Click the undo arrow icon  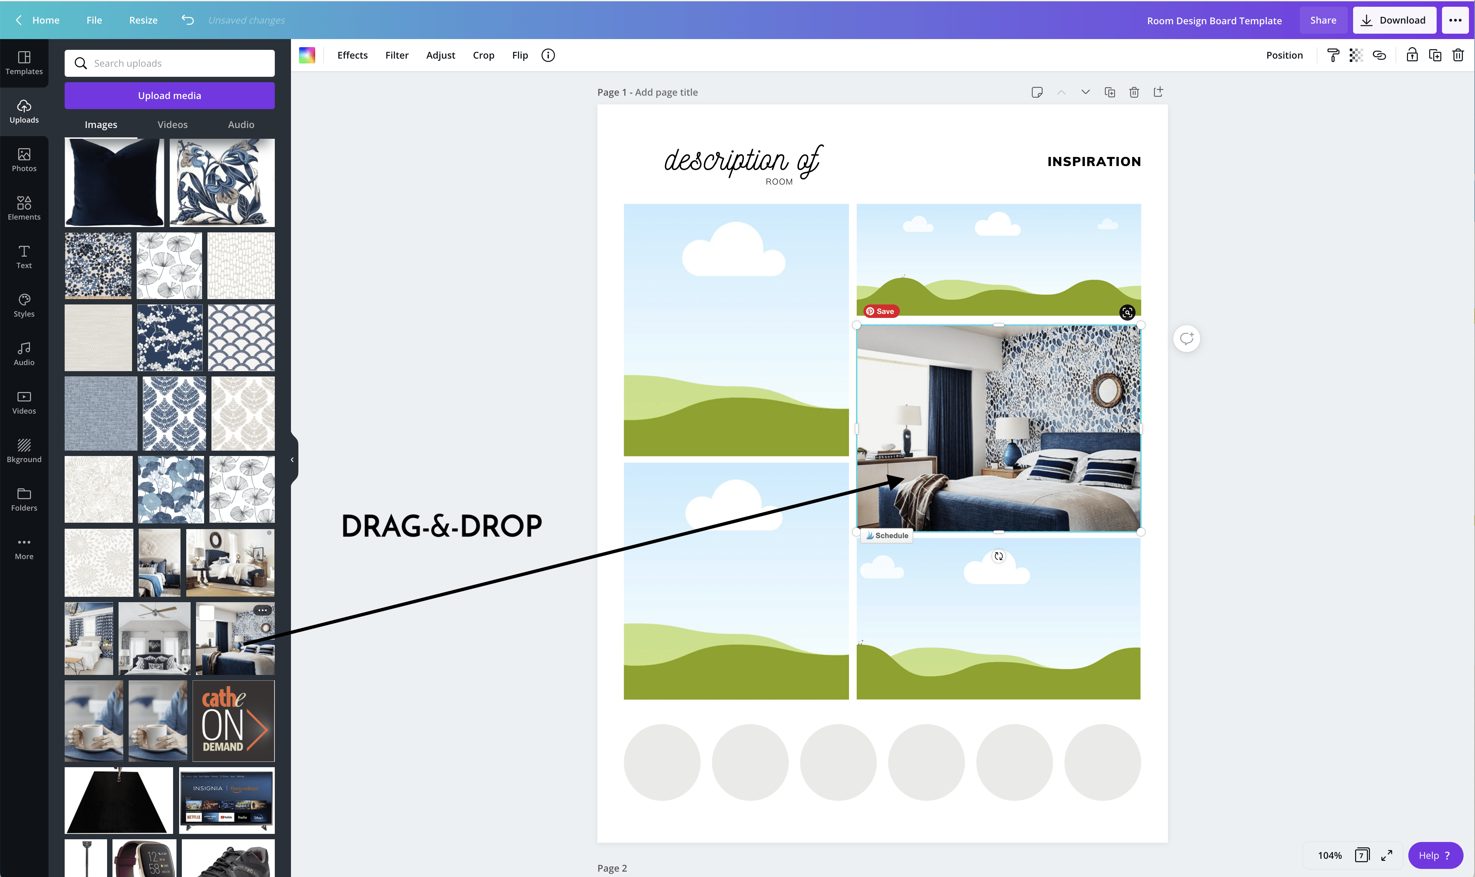[x=187, y=20]
